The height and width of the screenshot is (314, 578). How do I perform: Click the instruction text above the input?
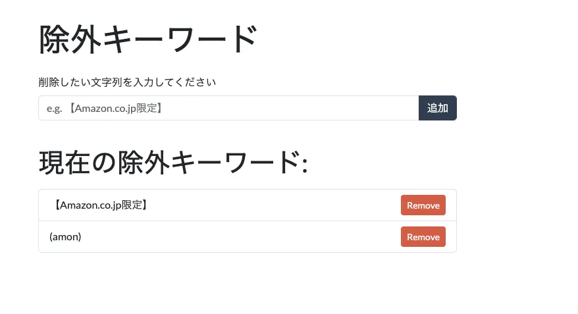point(127,82)
